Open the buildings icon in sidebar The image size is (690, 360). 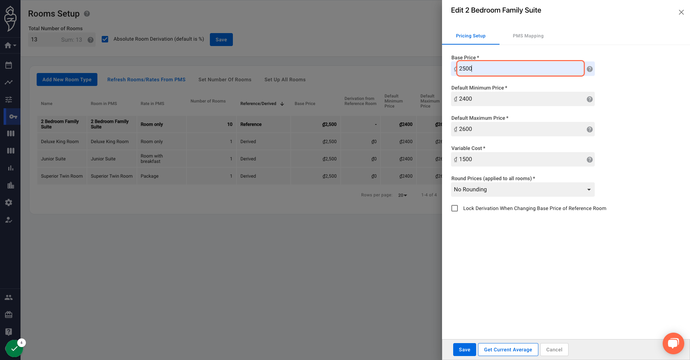click(x=11, y=185)
